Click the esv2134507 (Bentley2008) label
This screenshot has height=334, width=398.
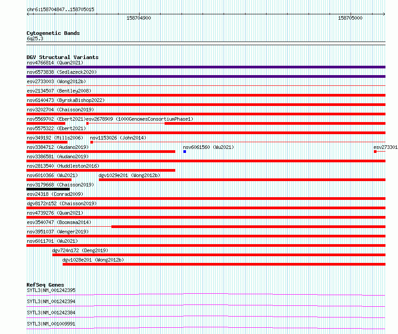pyautogui.click(x=59, y=91)
